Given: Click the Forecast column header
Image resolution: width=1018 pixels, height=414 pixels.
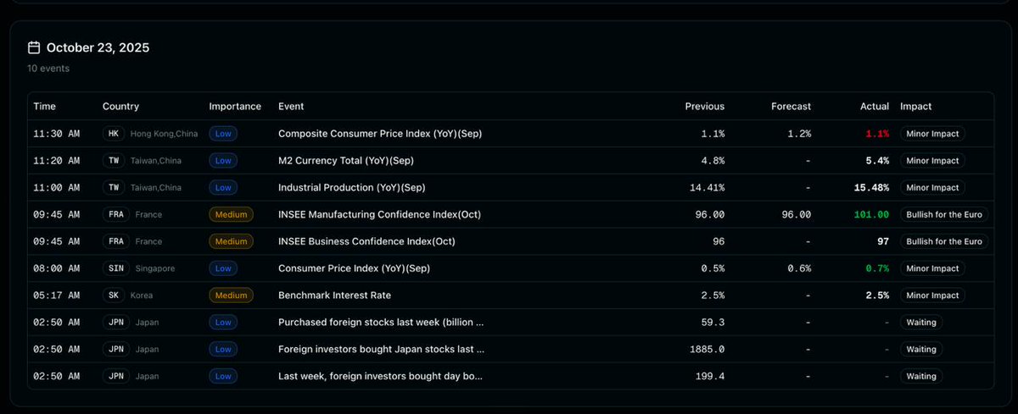Looking at the screenshot, I should coord(791,107).
